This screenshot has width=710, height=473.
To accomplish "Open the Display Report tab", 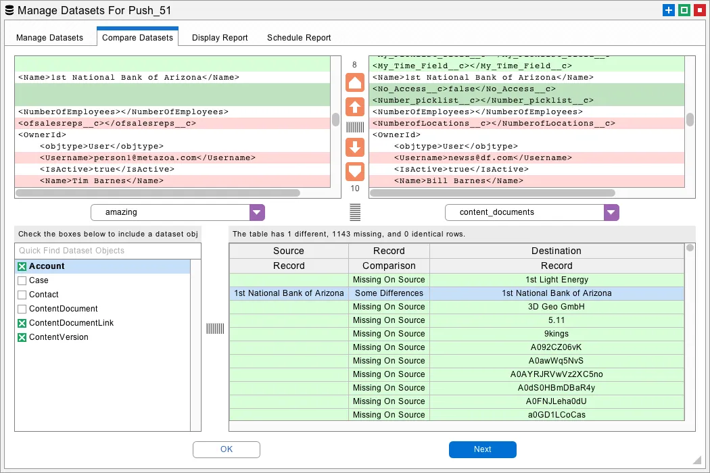I will [x=220, y=38].
